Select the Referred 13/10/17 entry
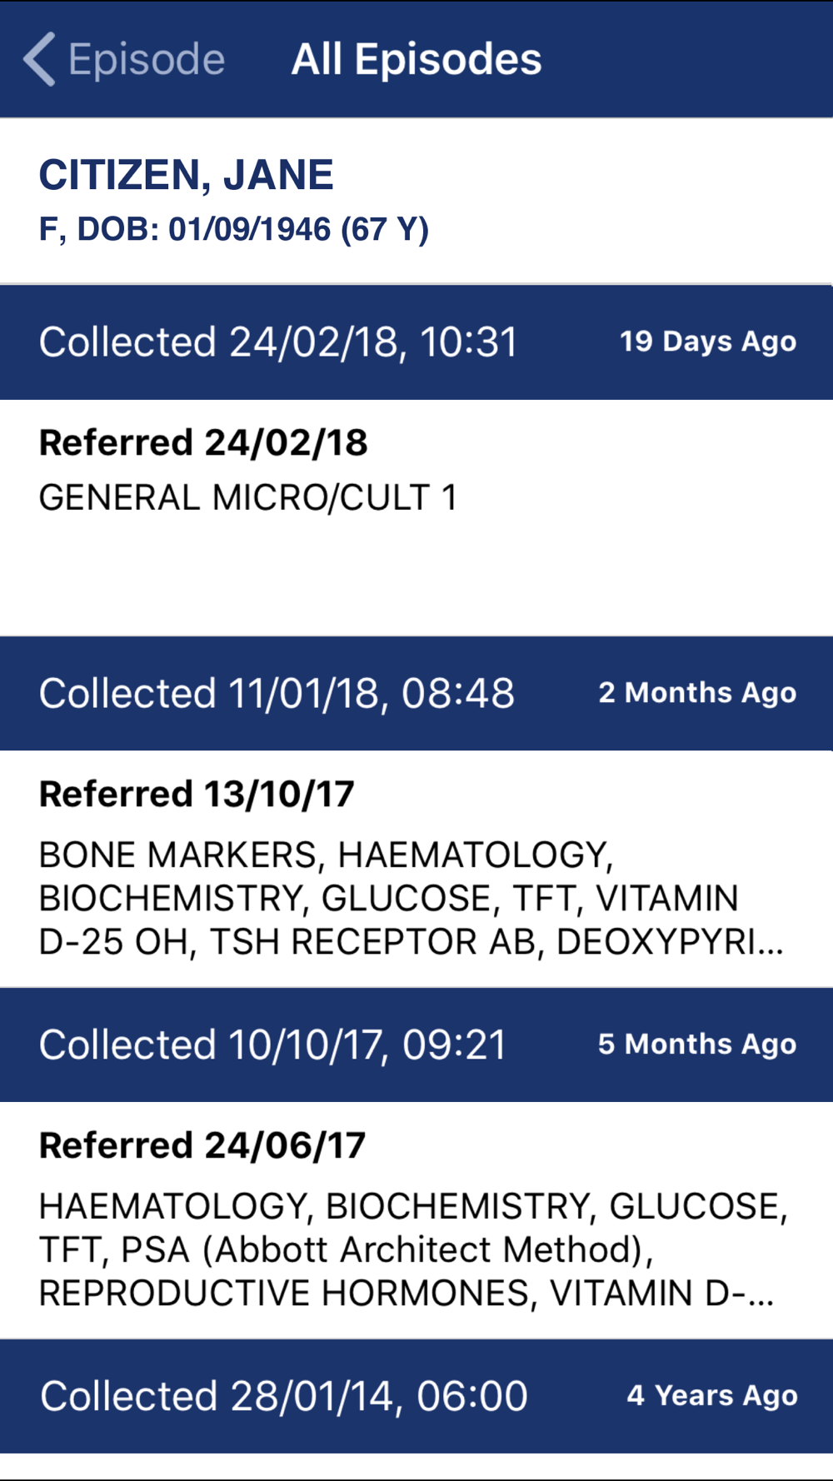The image size is (833, 1481). (197, 794)
